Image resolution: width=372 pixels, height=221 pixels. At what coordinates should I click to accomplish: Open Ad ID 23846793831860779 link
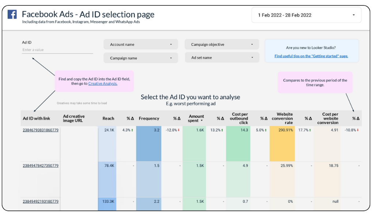[41, 130]
